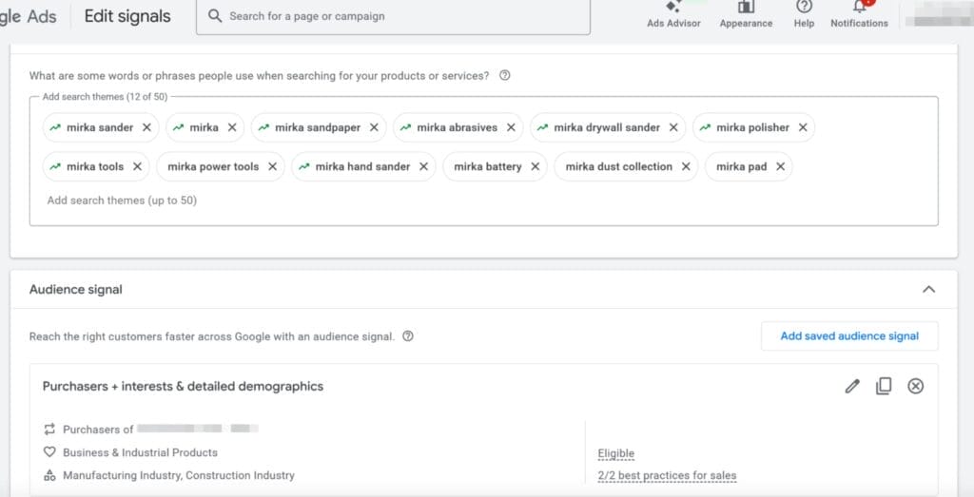Viewport: 974px width, 497px height.
Task: Click the Eligible status link
Action: point(616,453)
